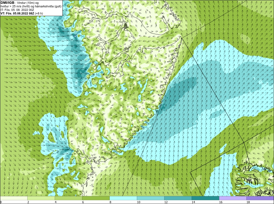Click the 6–8 m/s olive green legend swatch

pyautogui.click(x=96, y=198)
